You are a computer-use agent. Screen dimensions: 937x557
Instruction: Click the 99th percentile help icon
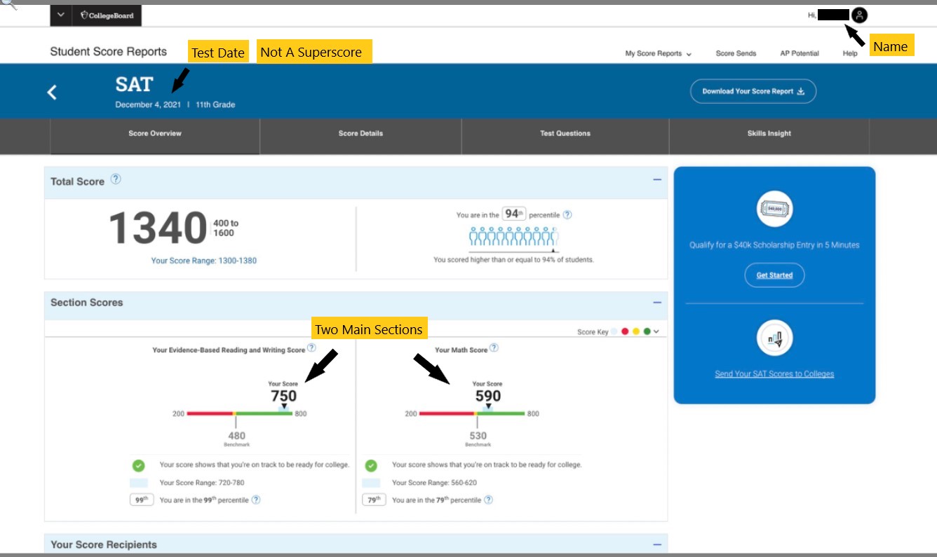(256, 500)
